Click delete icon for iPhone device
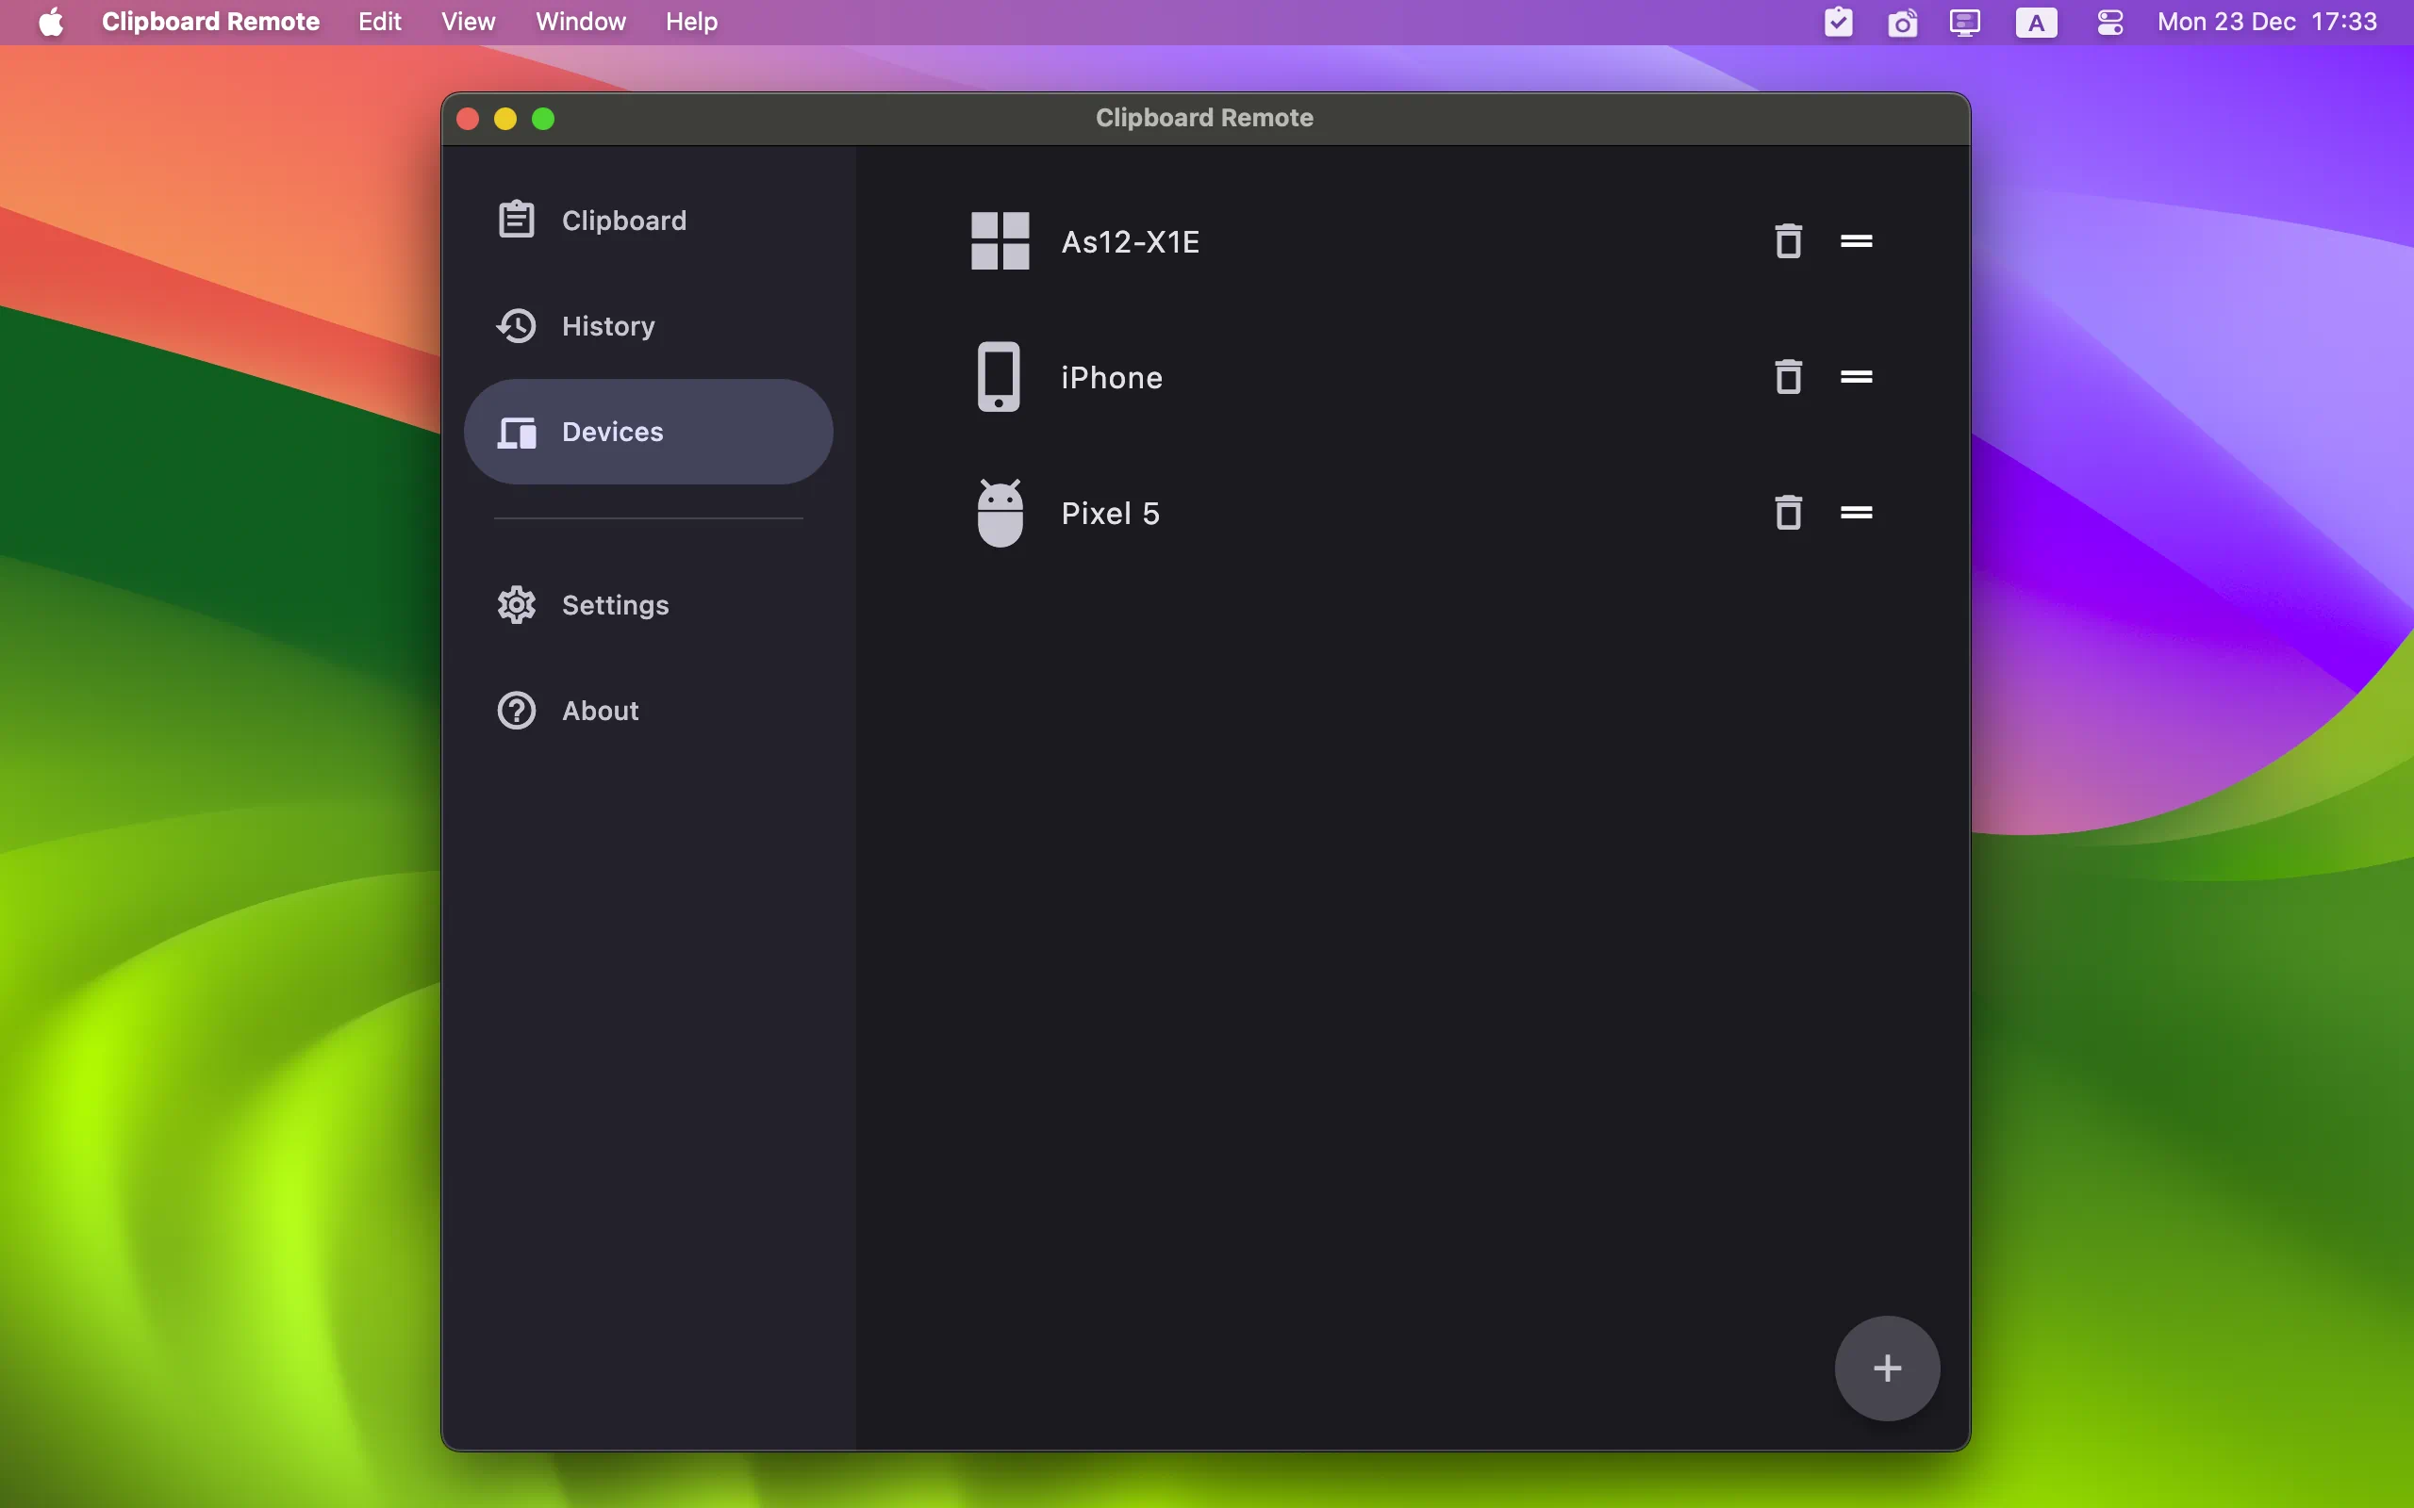2414x1508 pixels. (1787, 375)
